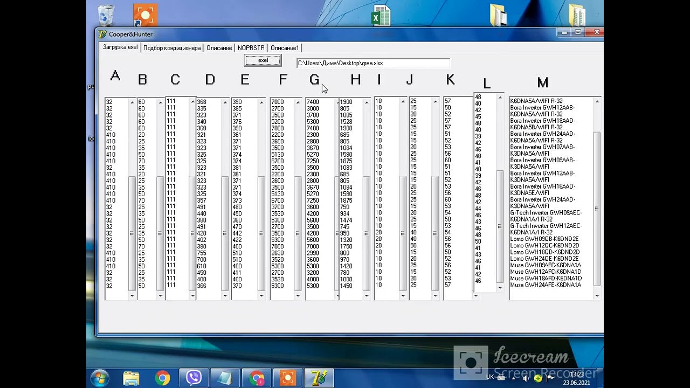Screen dimensions: 690x388
Task: Click the down arrow of column J scrollbar
Action: [x=435, y=296]
